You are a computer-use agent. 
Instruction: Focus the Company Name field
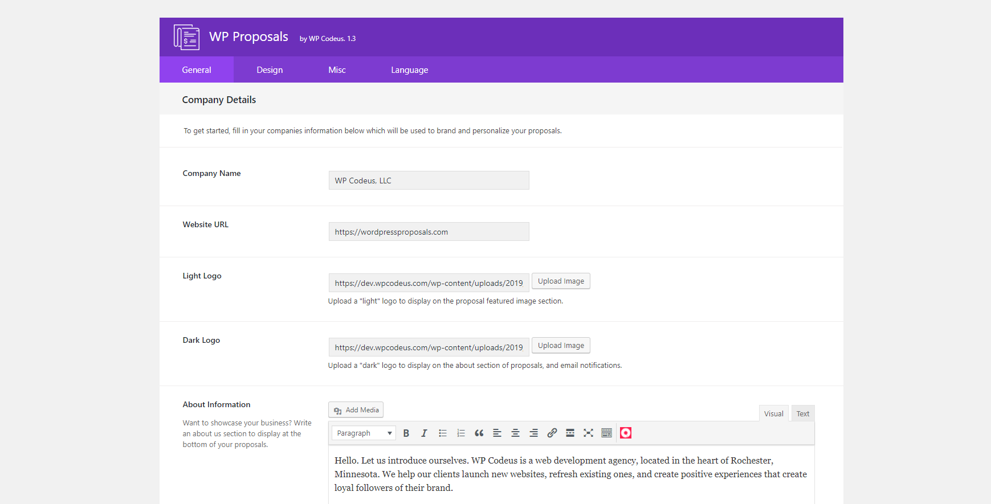[429, 181]
